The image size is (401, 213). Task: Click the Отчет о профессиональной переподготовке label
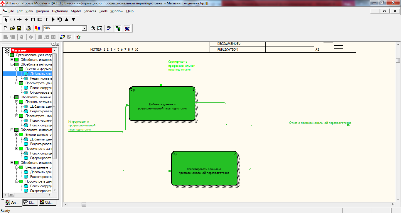pos(320,123)
